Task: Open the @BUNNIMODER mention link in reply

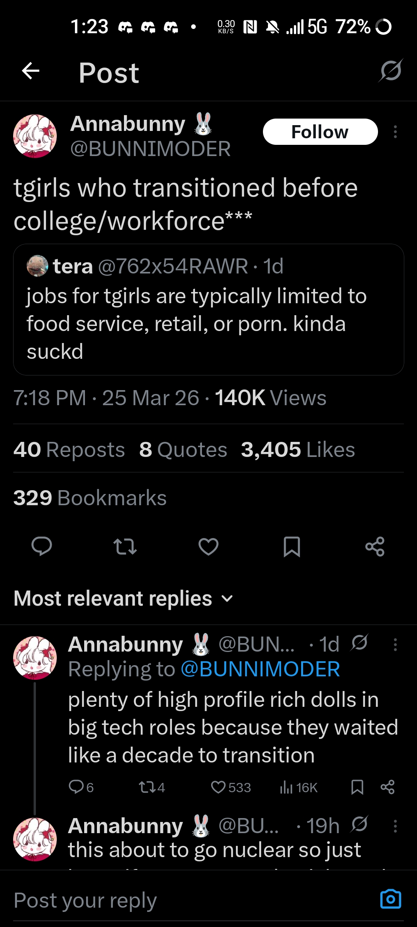Action: point(260,669)
